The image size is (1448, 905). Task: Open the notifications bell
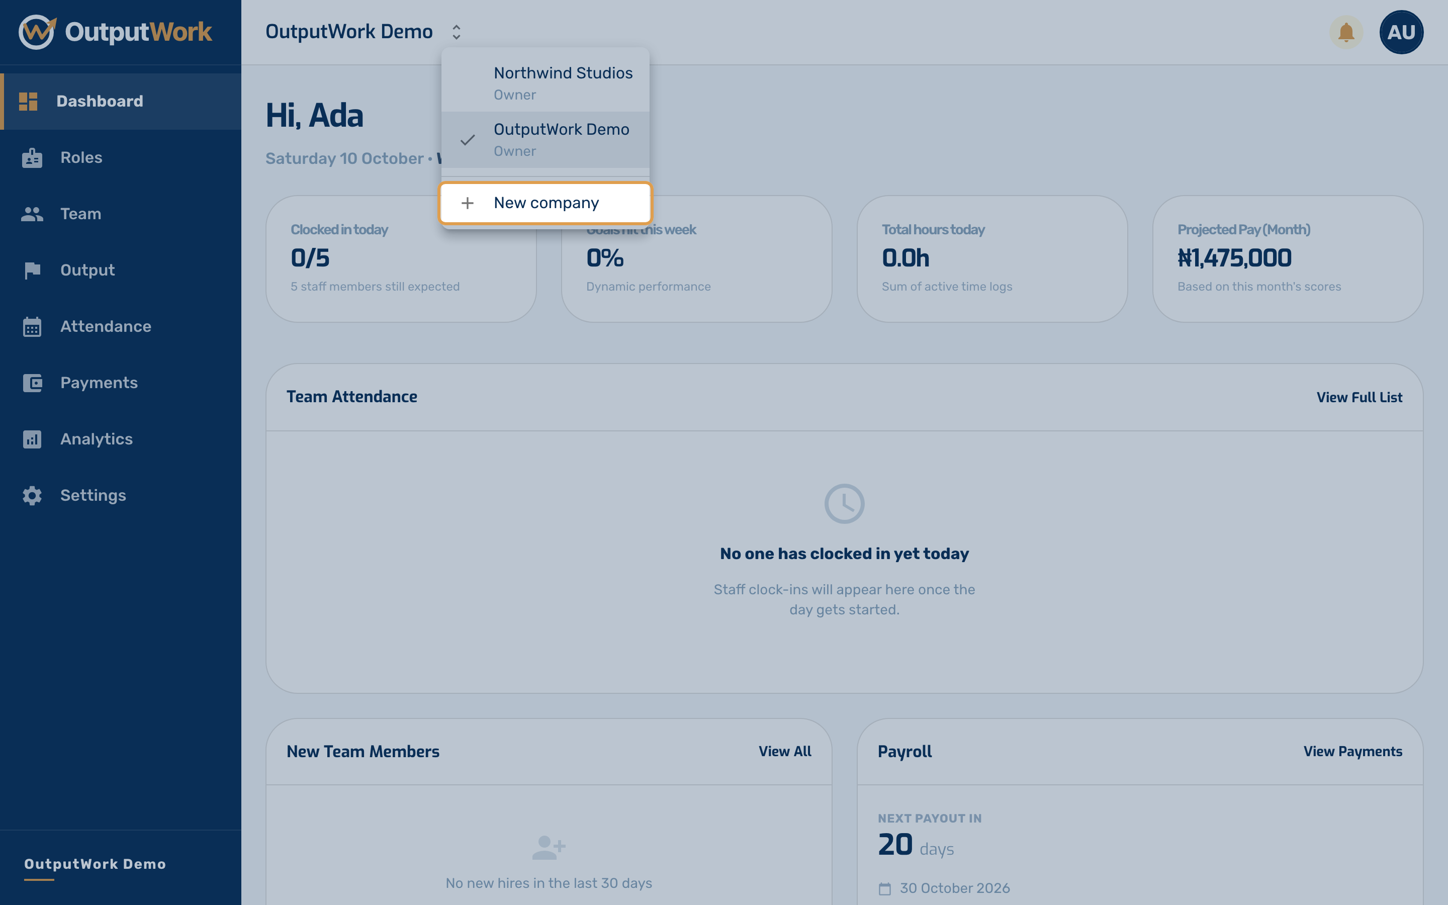click(x=1345, y=32)
